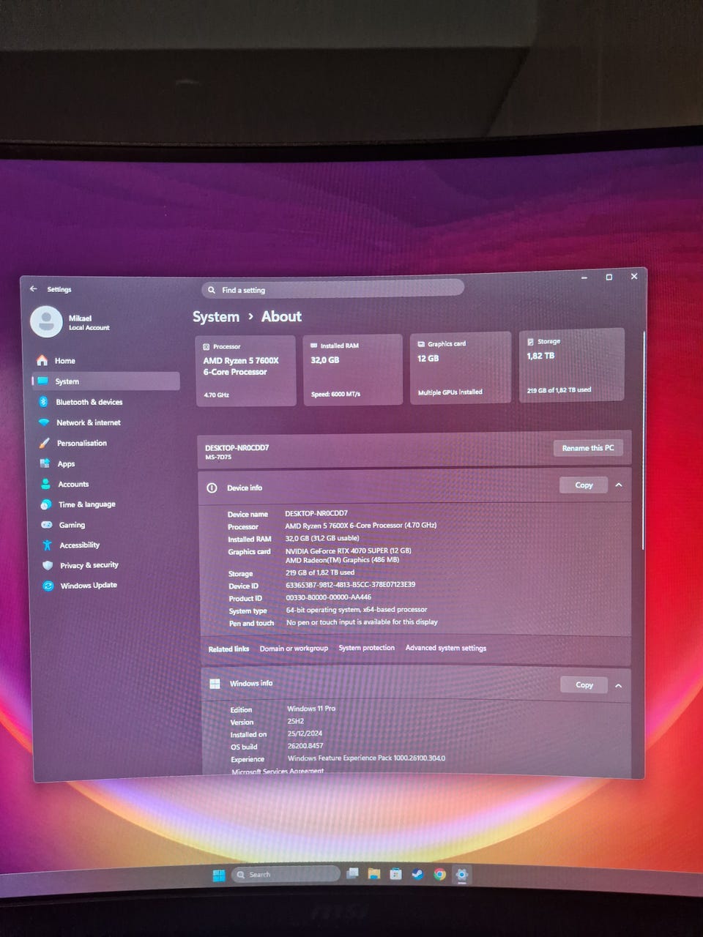Open the Windows Start menu
The height and width of the screenshot is (937, 703).
pyautogui.click(x=218, y=876)
